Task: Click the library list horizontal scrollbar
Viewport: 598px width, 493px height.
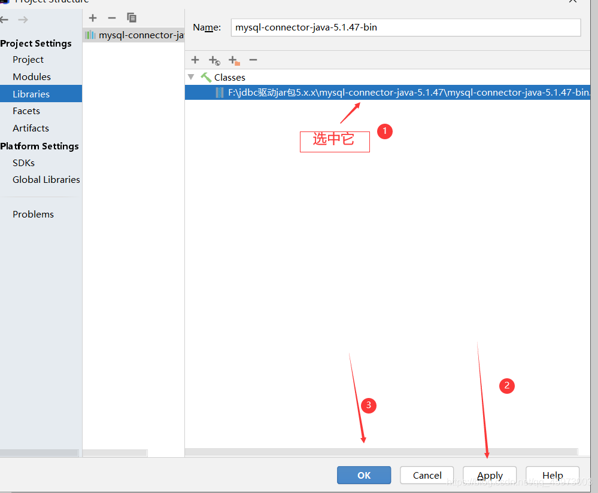Action: tap(115, 453)
